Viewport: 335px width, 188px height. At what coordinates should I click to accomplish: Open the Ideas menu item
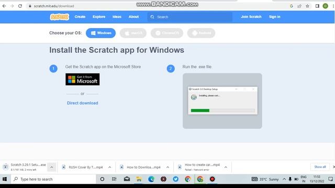click(117, 17)
